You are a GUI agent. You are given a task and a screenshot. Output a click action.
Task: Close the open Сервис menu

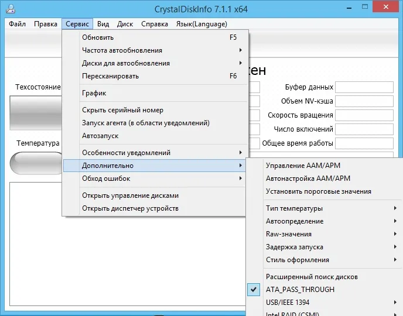click(x=77, y=24)
